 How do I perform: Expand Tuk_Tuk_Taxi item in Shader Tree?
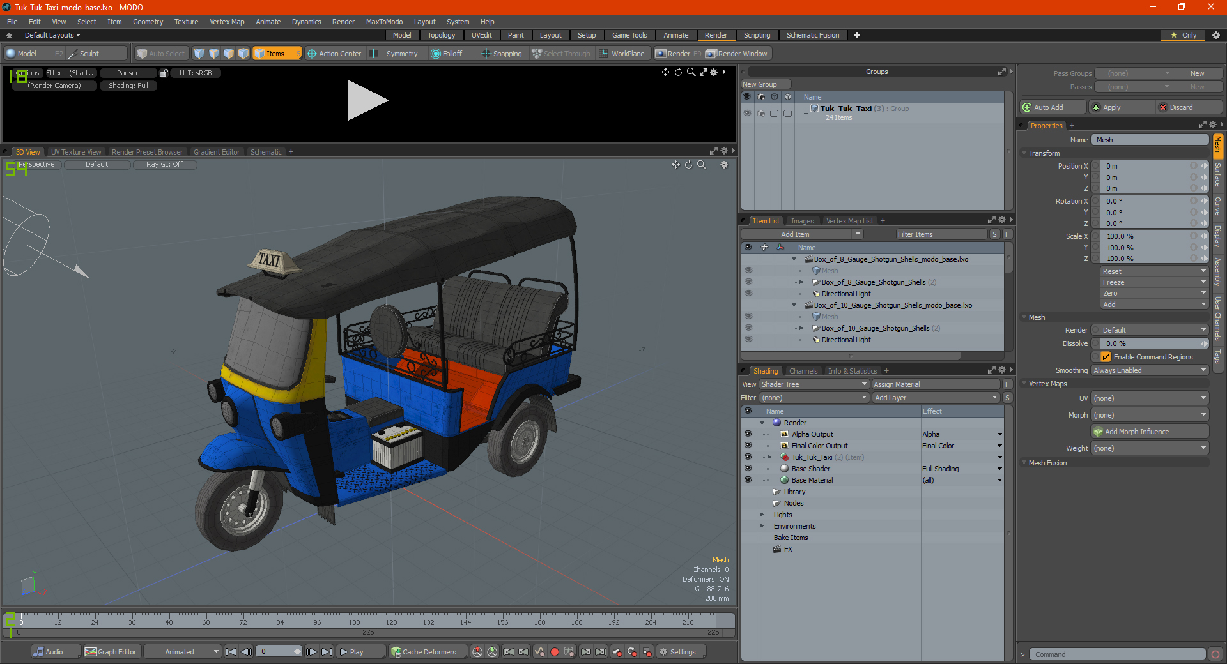tap(769, 457)
